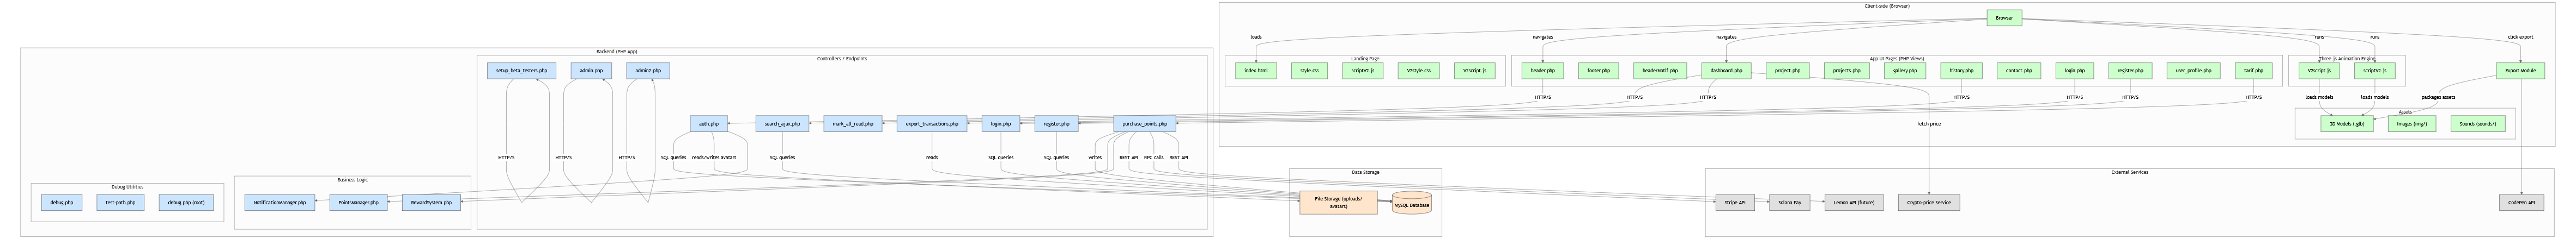Screen dimensions: 2576x239
Task: Click the Export Module node
Action: [x=2520, y=71]
